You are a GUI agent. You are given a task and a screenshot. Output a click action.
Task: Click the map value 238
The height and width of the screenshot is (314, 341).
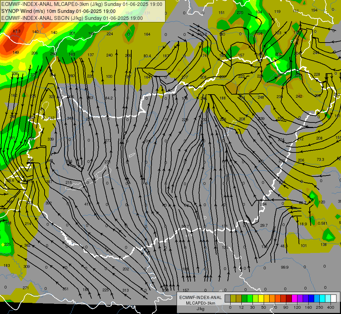tap(165, 290)
